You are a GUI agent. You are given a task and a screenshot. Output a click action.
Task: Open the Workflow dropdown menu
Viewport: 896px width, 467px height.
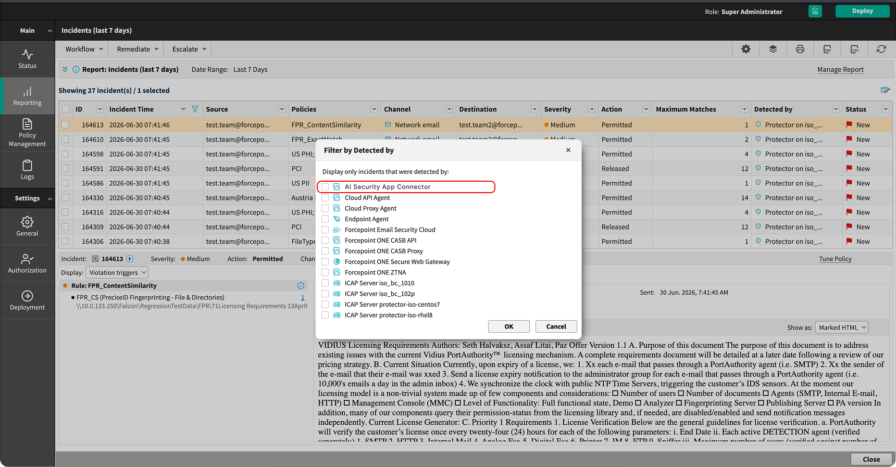pyautogui.click(x=84, y=49)
